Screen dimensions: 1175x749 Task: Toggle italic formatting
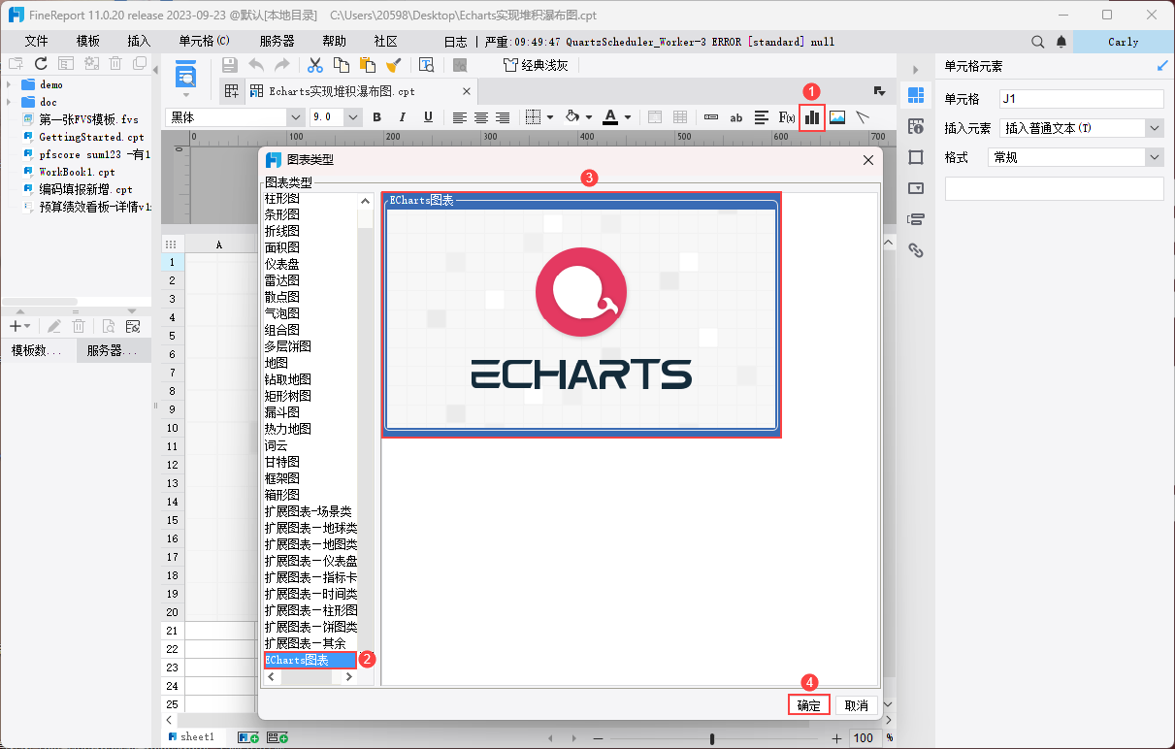(x=402, y=117)
